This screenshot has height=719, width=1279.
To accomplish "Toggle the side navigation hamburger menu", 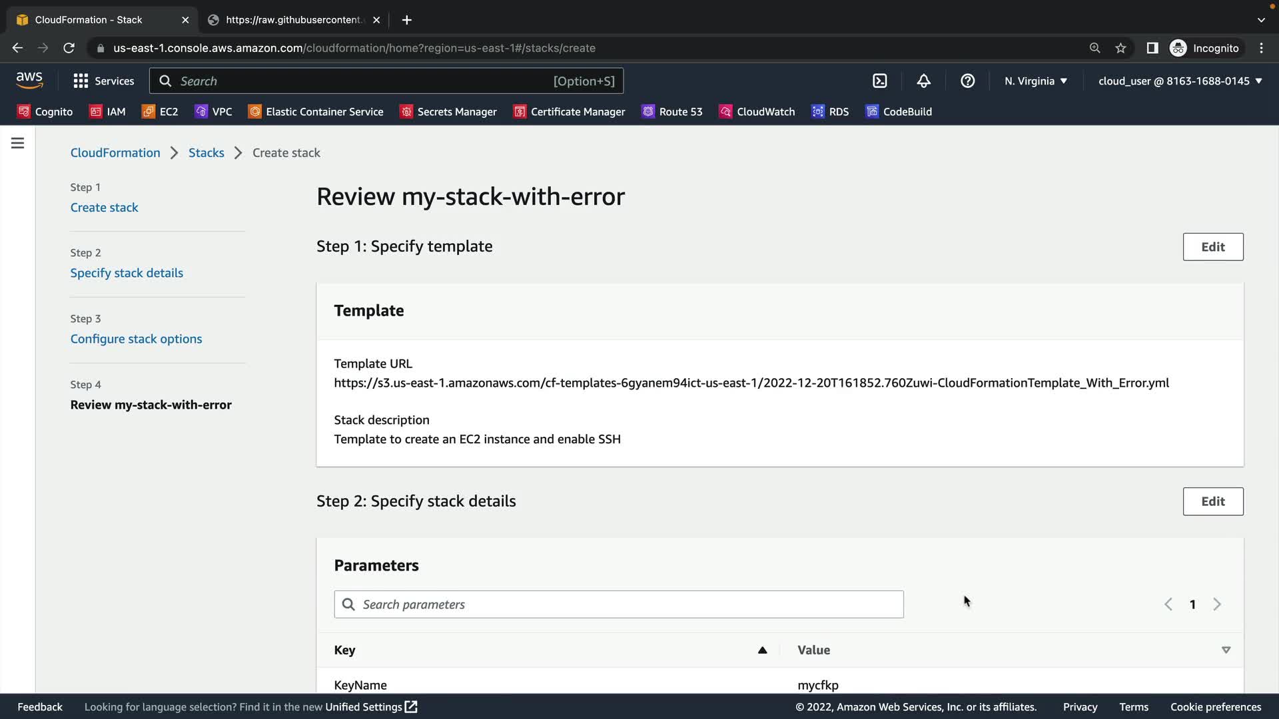I will 18,143.
